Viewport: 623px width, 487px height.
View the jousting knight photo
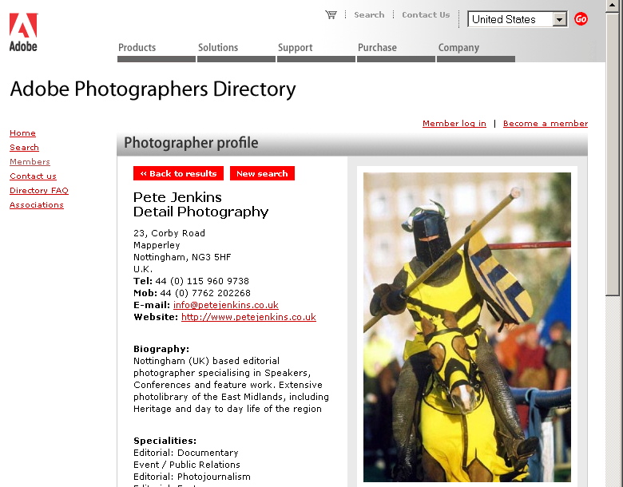tap(467, 327)
